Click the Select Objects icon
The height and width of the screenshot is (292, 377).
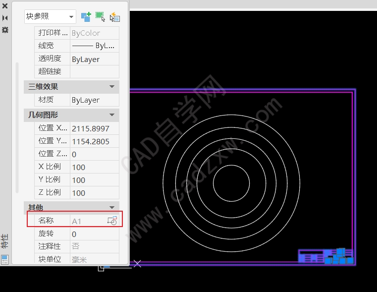[100, 17]
